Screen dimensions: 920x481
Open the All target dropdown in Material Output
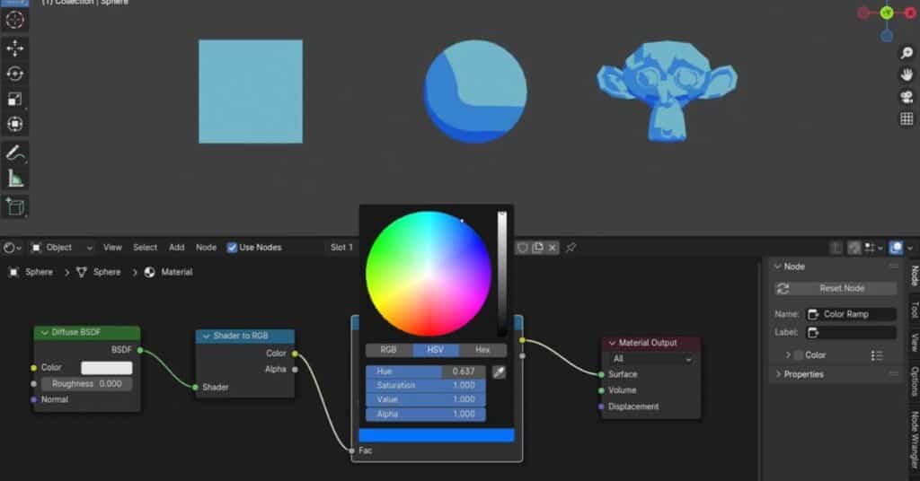(650, 359)
